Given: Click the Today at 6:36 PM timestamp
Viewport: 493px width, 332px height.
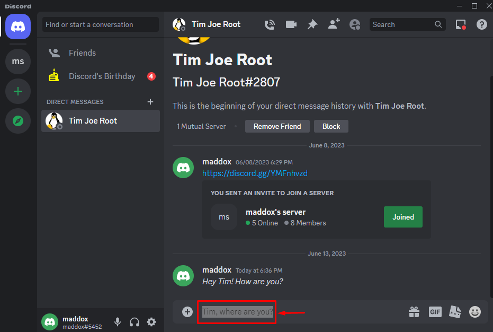Looking at the screenshot, I should (259, 270).
